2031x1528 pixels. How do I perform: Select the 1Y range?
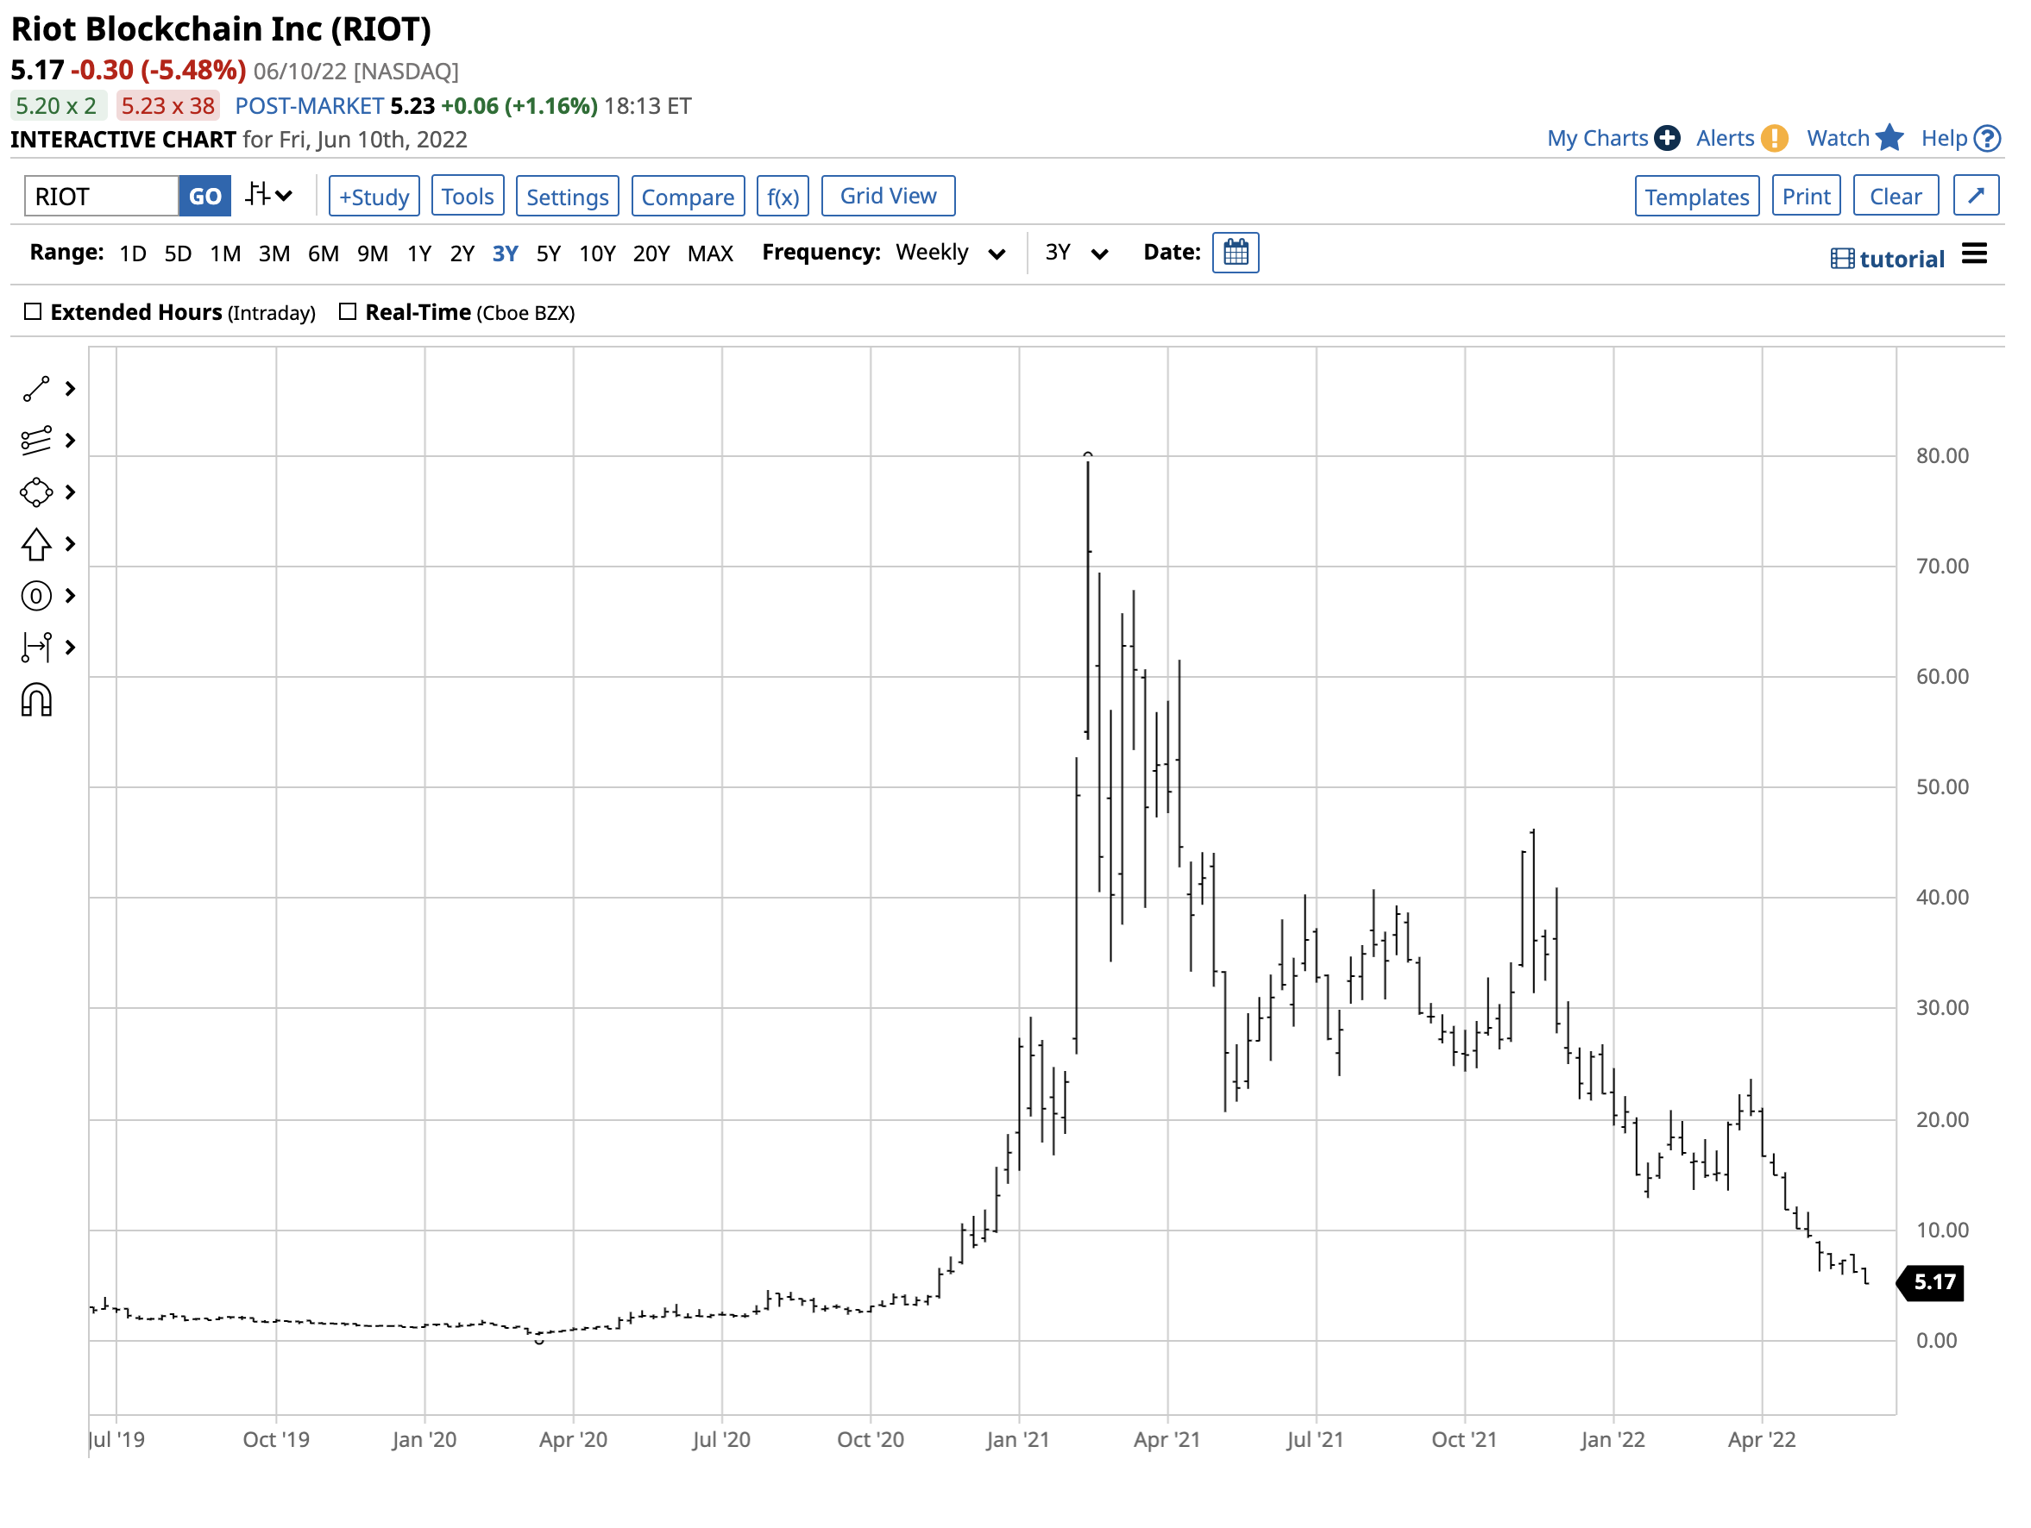[x=419, y=254]
